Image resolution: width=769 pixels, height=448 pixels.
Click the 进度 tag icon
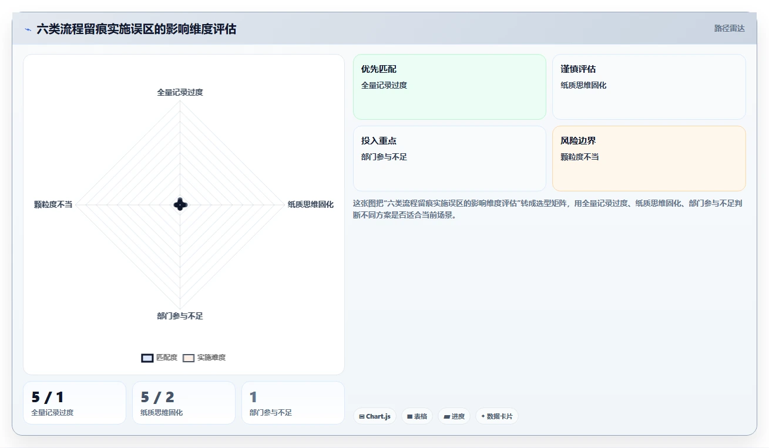[446, 416]
